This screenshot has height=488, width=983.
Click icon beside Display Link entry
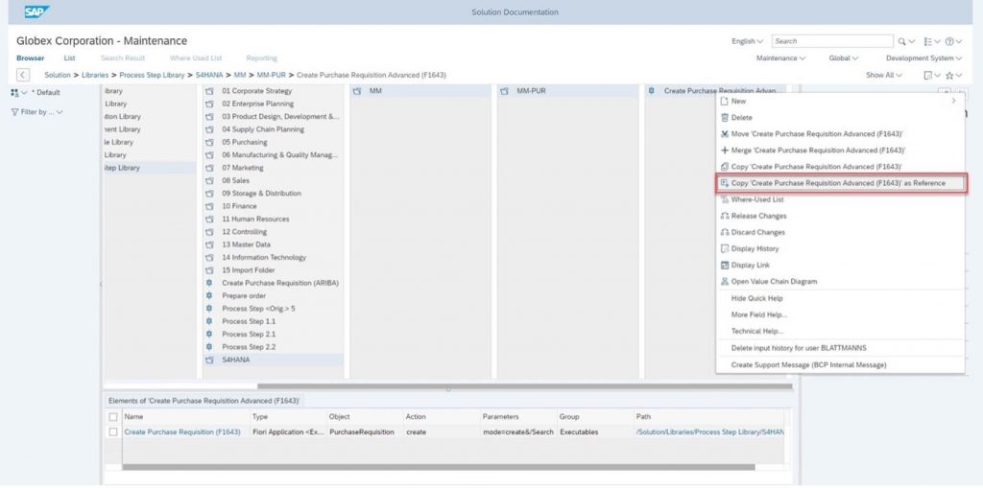[725, 265]
